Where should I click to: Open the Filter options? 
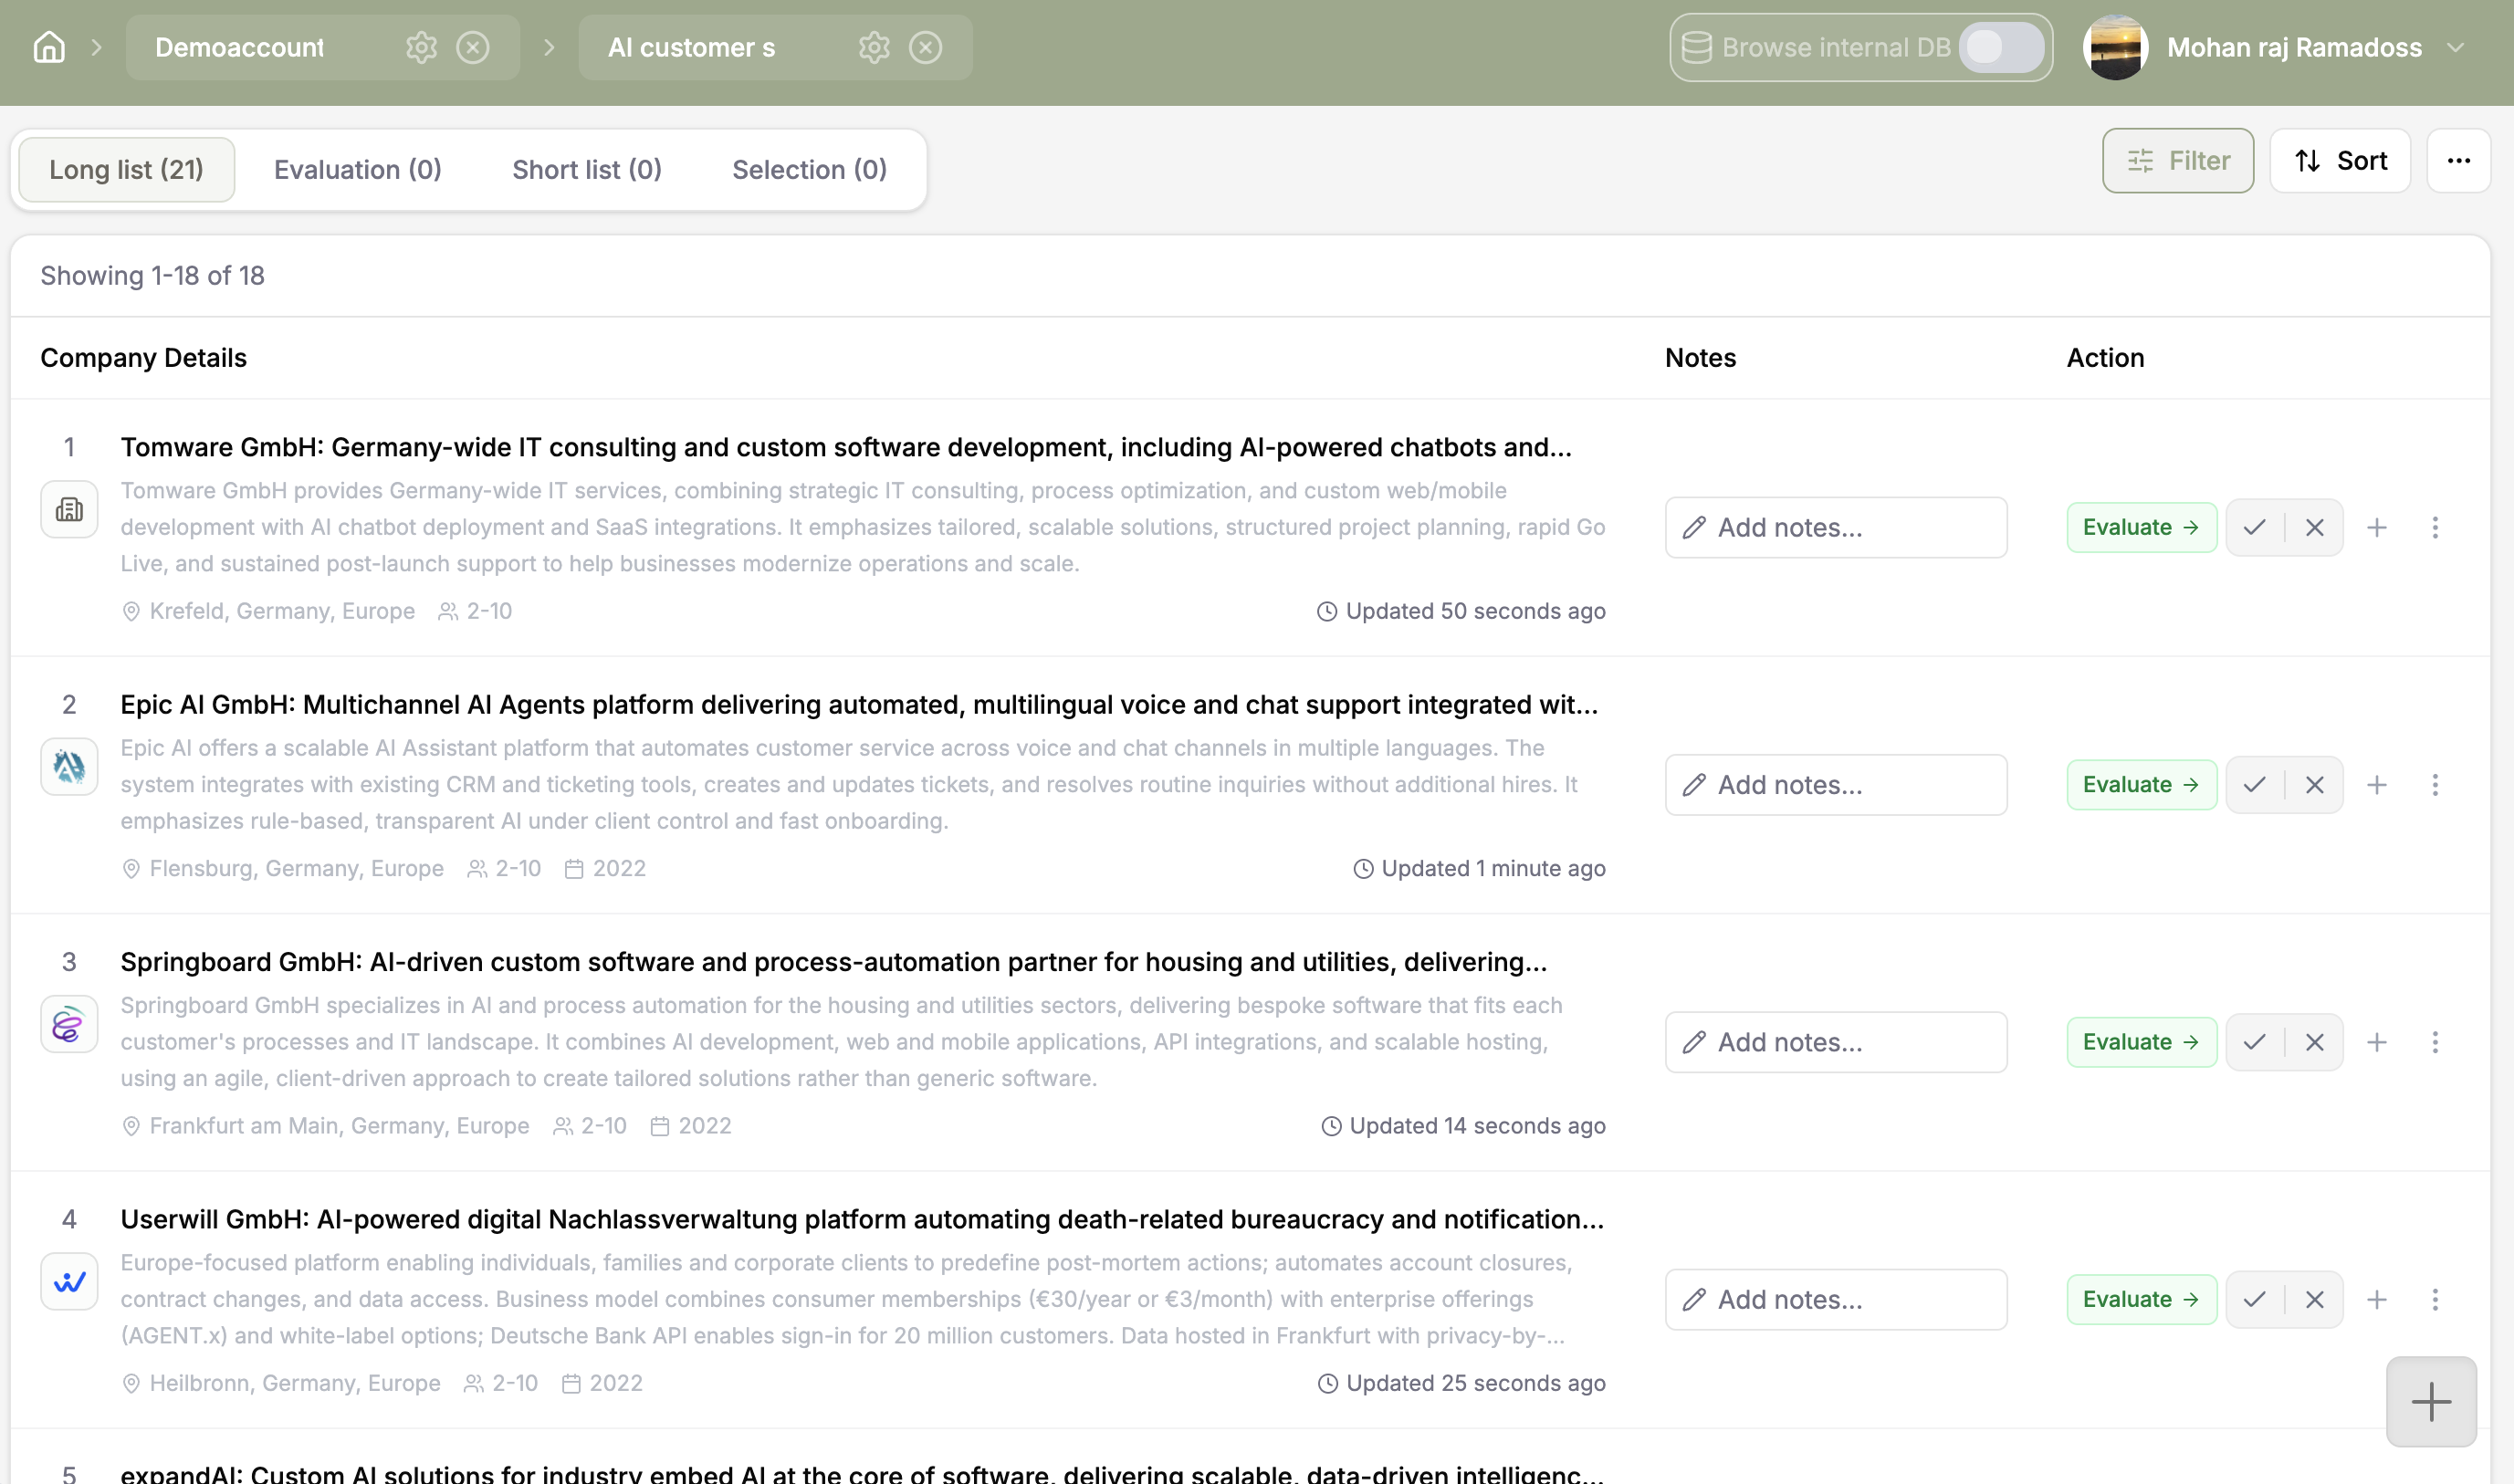2178,161
